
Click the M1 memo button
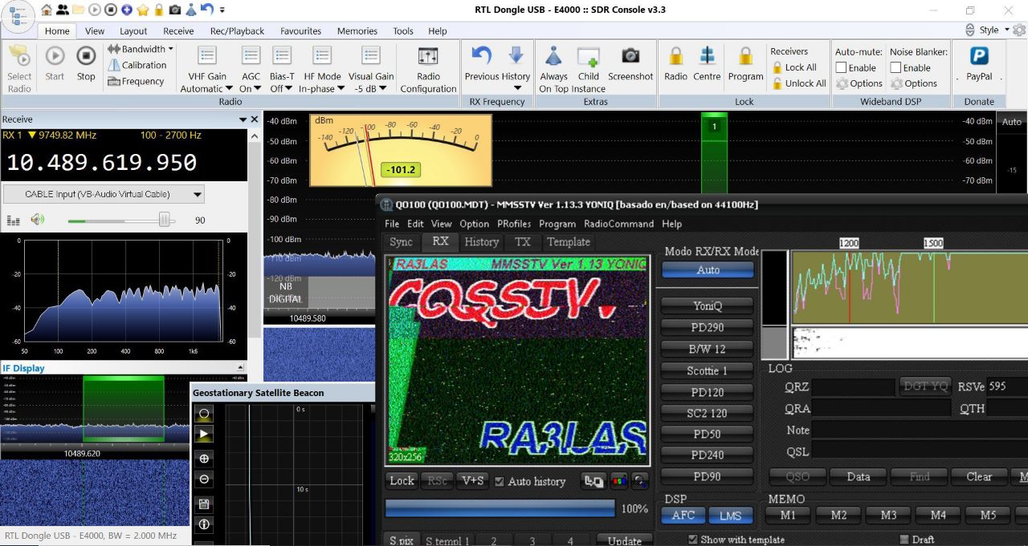[x=788, y=515]
